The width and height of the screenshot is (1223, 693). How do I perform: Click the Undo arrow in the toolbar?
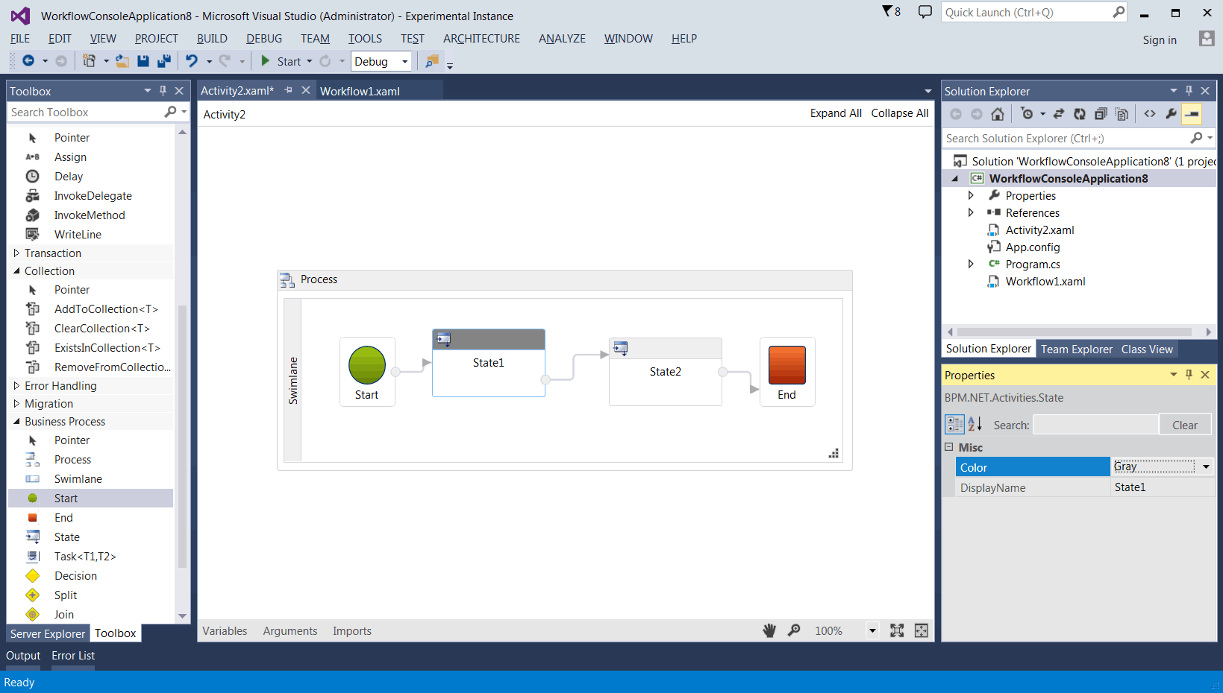[192, 61]
